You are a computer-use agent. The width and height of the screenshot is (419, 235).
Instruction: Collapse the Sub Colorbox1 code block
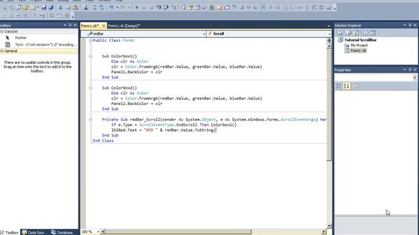90,56
